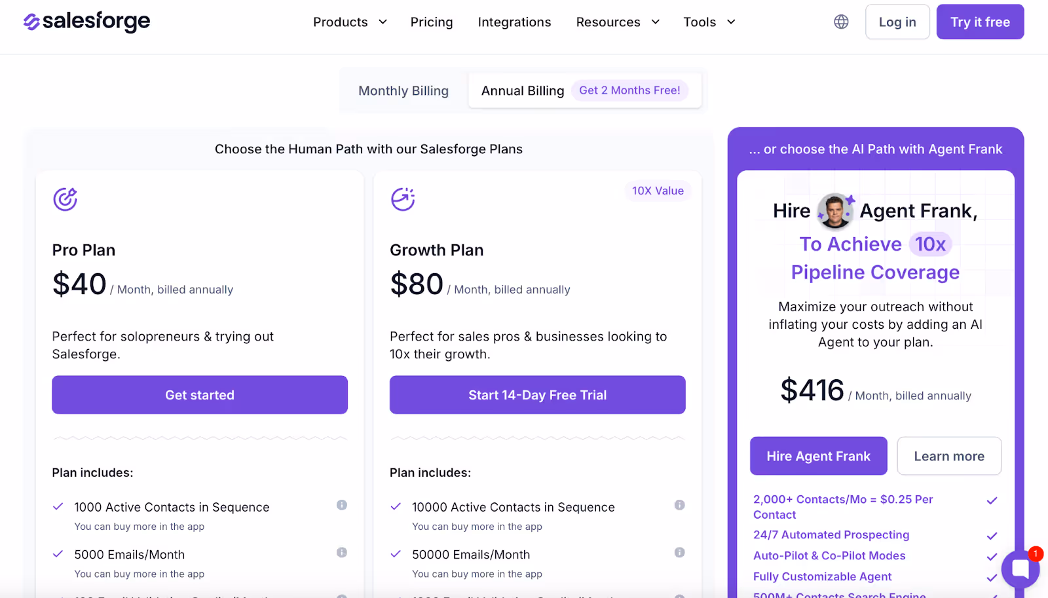Go to the Integrations page
Image resolution: width=1048 pixels, height=598 pixels.
pyautogui.click(x=514, y=22)
